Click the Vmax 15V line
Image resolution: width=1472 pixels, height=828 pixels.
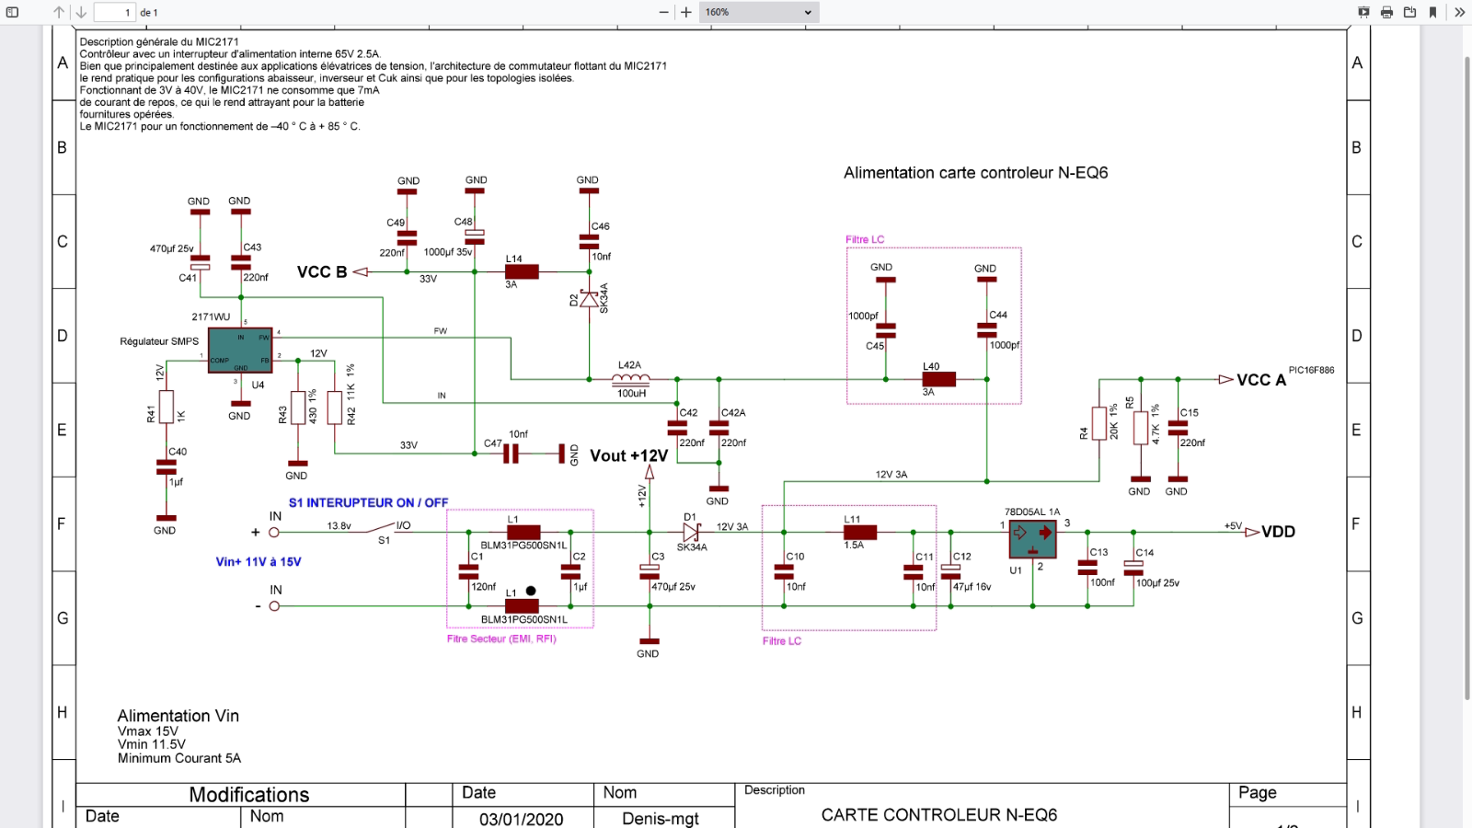tap(148, 731)
